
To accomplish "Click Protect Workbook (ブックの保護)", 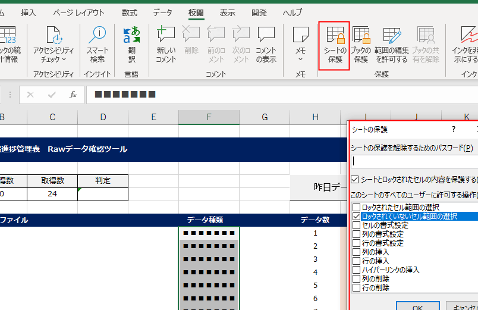I will (x=361, y=45).
